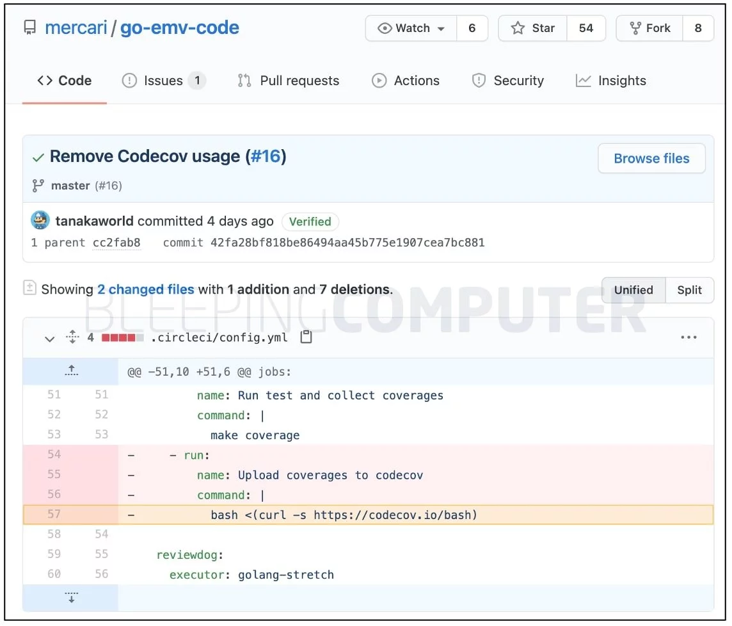The height and width of the screenshot is (626, 732).
Task: Click deleted line number 57
Action: (54, 515)
